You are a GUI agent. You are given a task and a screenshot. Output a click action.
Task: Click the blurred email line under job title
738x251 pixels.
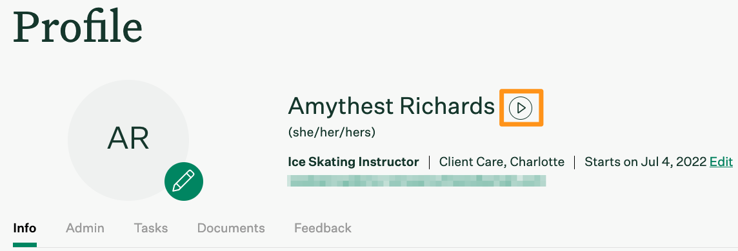[417, 181]
